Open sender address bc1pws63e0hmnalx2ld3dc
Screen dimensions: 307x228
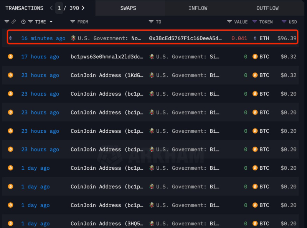pyautogui.click(x=107, y=57)
